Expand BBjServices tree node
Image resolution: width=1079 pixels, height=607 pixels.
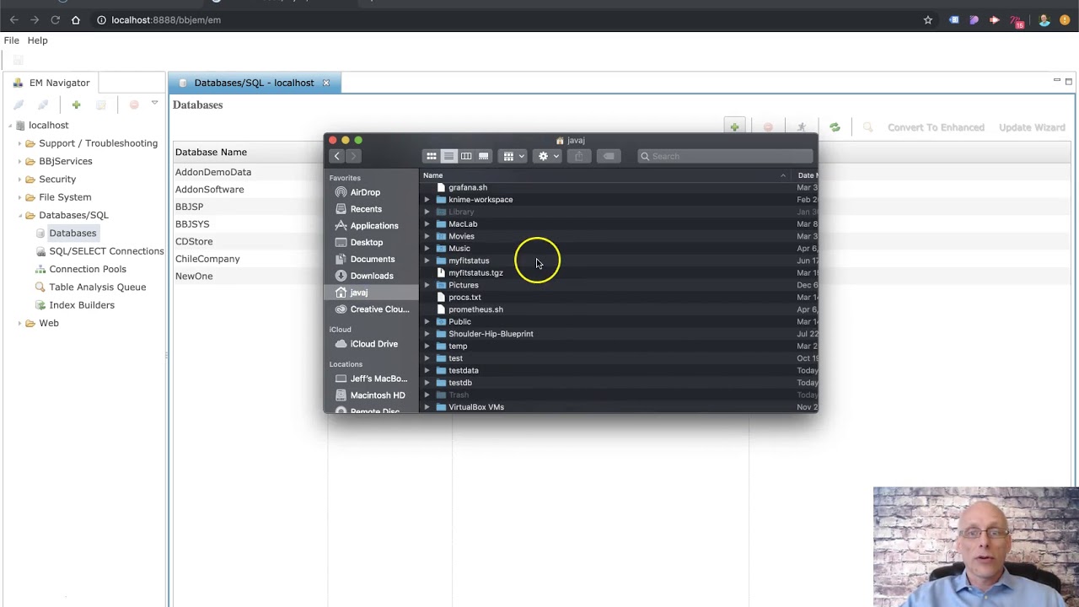pos(19,161)
